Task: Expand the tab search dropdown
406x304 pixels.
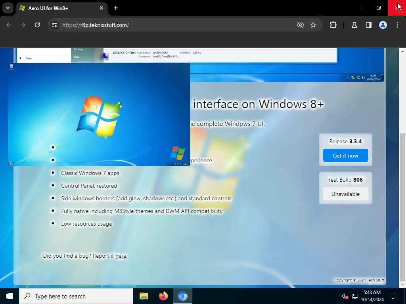Action: (x=8, y=8)
